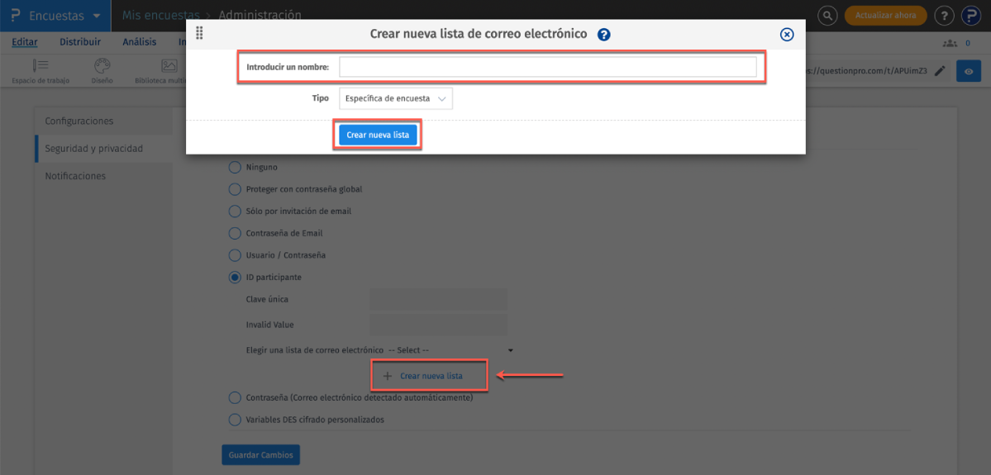Open the search magnifier icon
Viewport: 991px width, 475px height.
click(827, 15)
